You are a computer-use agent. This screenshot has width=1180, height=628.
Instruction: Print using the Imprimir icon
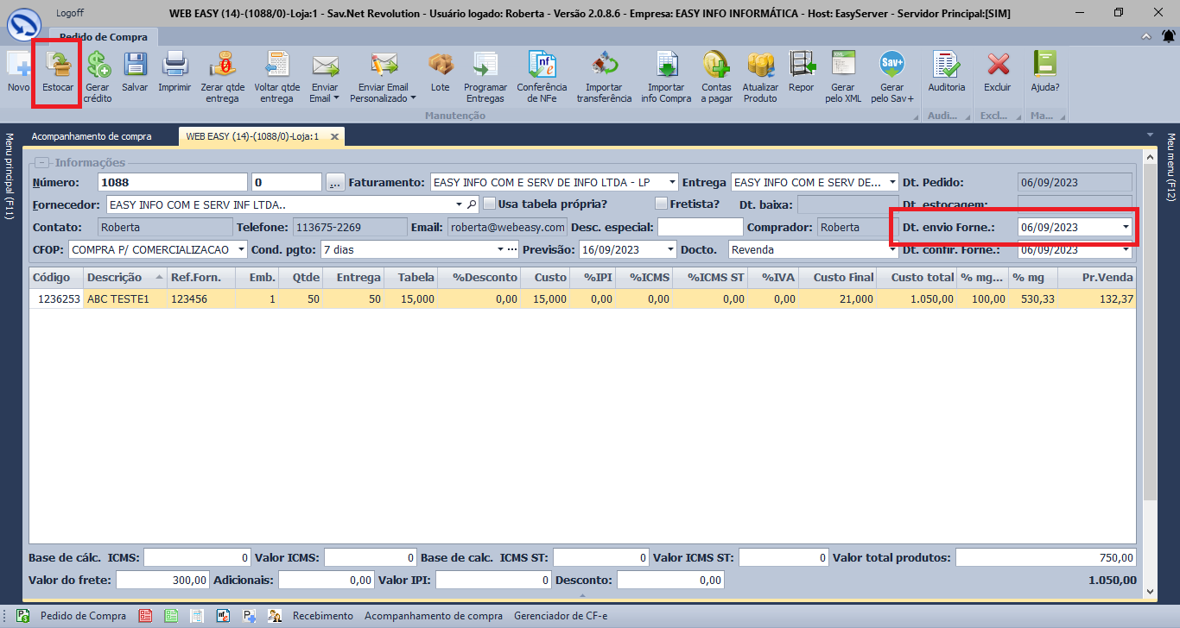coord(174,65)
